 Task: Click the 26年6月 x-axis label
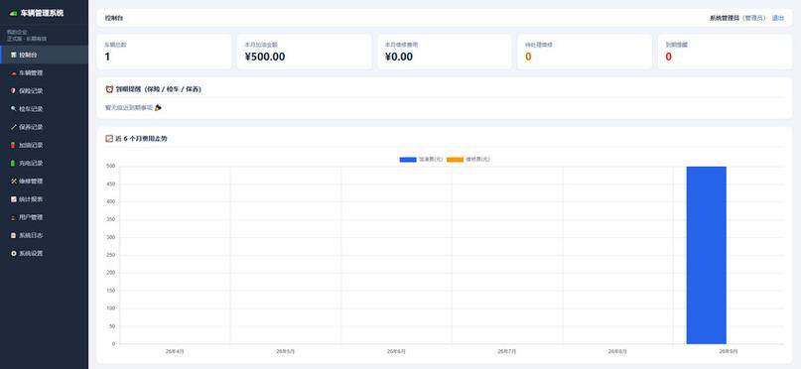tap(396, 352)
